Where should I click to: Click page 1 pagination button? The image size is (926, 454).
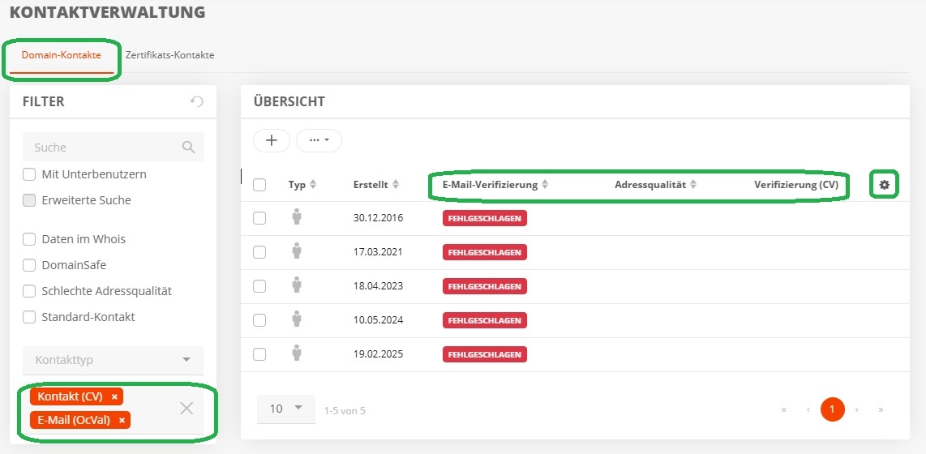832,409
